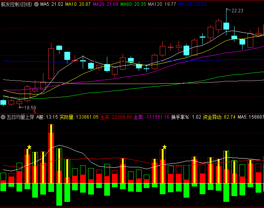Click the yellow MA10: 20.87 label
Viewport: 264px width, 208px height.
78,4
